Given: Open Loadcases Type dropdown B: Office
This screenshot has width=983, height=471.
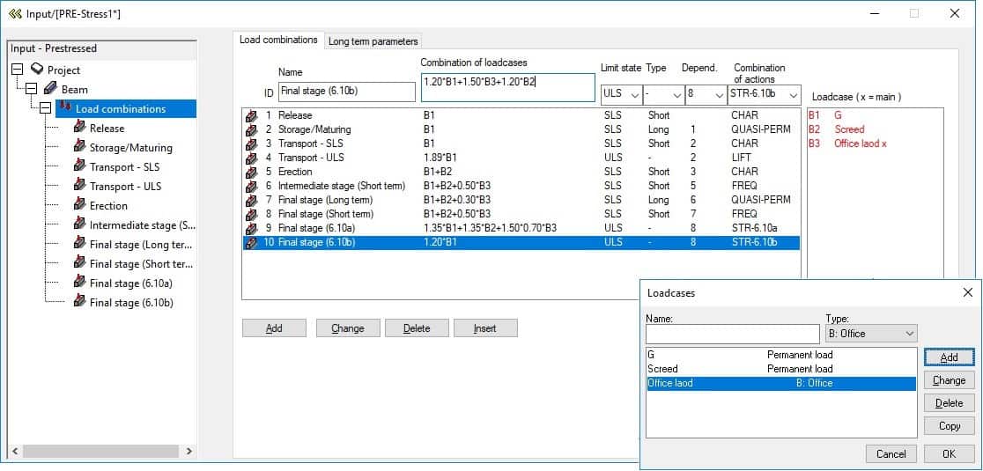Looking at the screenshot, I should tap(910, 334).
